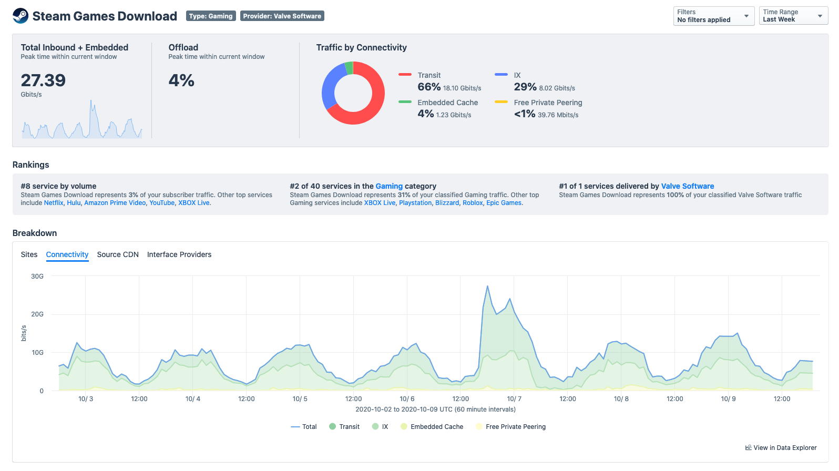The height and width of the screenshot is (471, 839).
Task: Click the yellow Free Private Peering swatch
Action: [x=501, y=102]
